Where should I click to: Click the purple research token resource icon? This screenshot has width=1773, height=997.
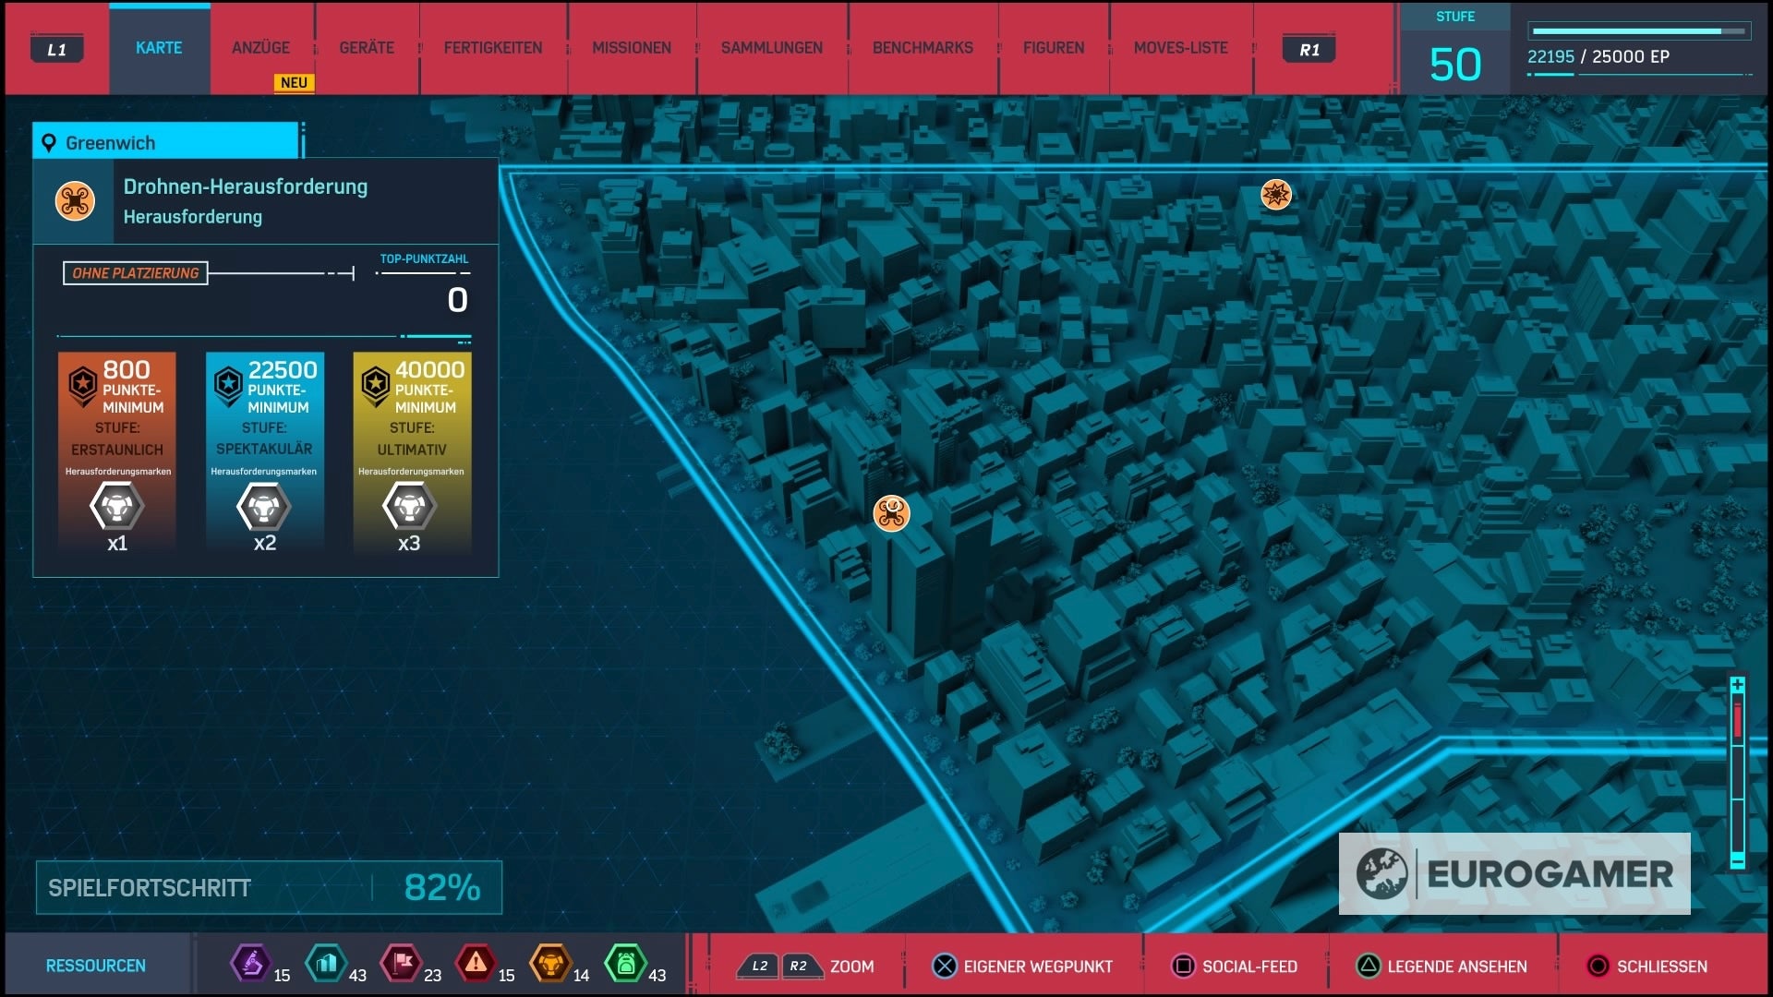click(x=250, y=964)
